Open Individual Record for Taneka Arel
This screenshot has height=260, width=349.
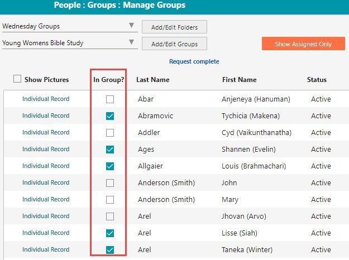pyautogui.click(x=46, y=249)
